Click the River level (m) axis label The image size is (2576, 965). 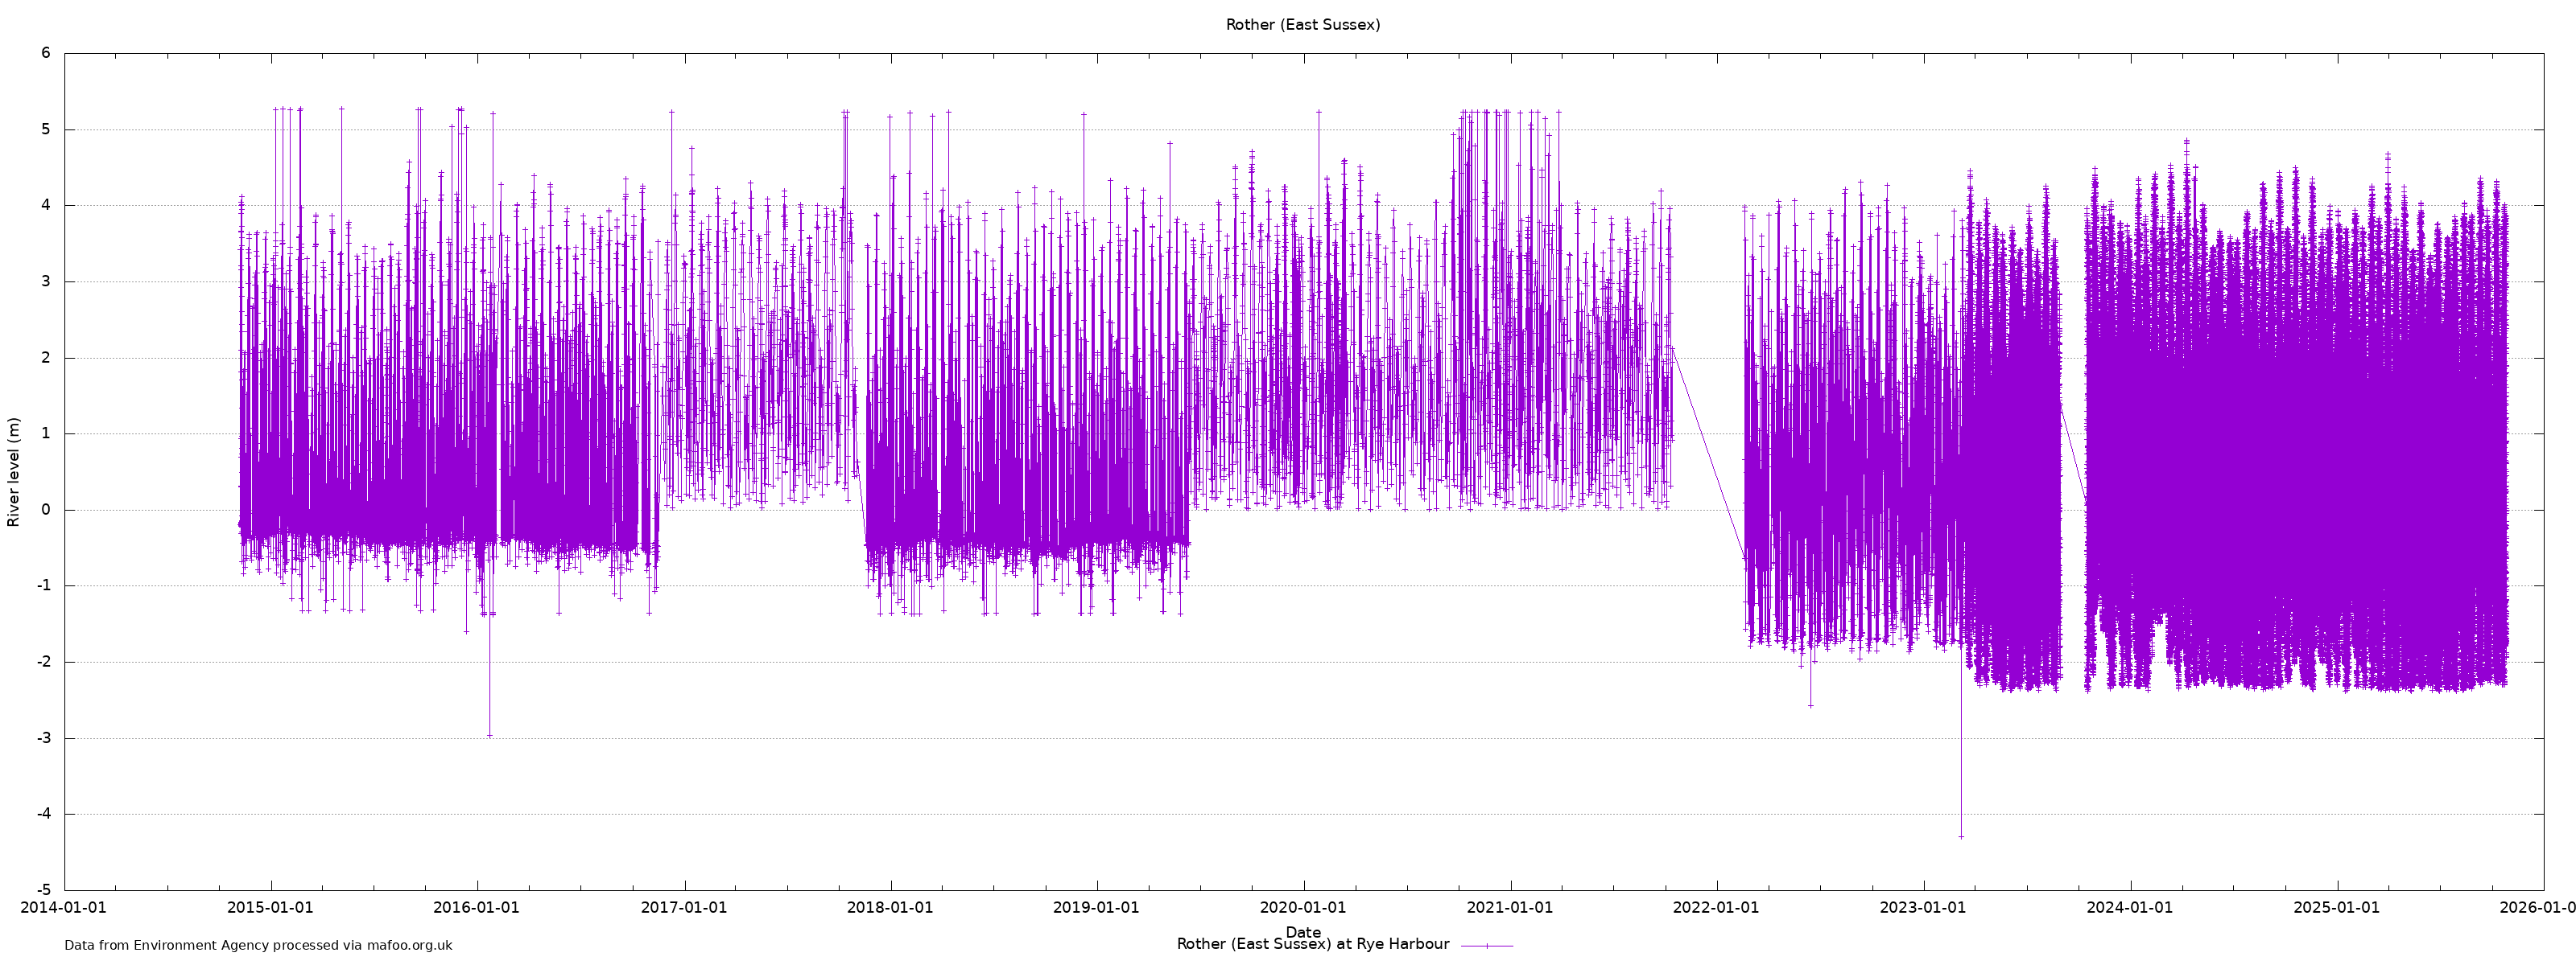click(13, 471)
